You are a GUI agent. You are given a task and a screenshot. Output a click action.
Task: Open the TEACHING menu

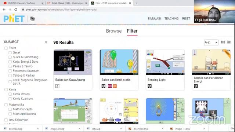(171, 19)
